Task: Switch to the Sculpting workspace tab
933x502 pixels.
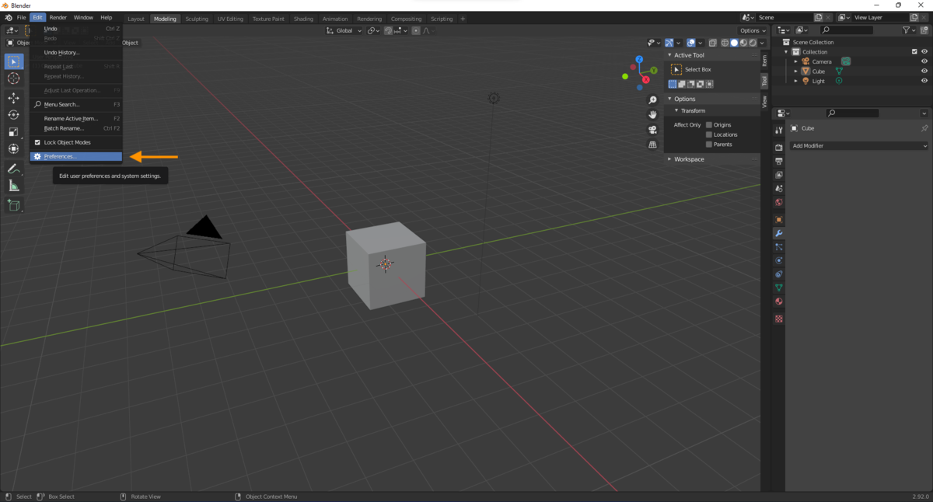Action: click(197, 19)
